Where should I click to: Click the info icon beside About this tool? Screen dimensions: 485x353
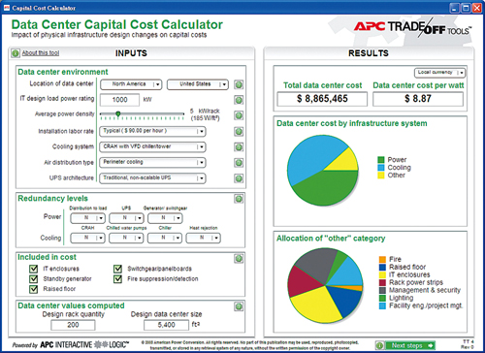pyautogui.click(x=16, y=53)
